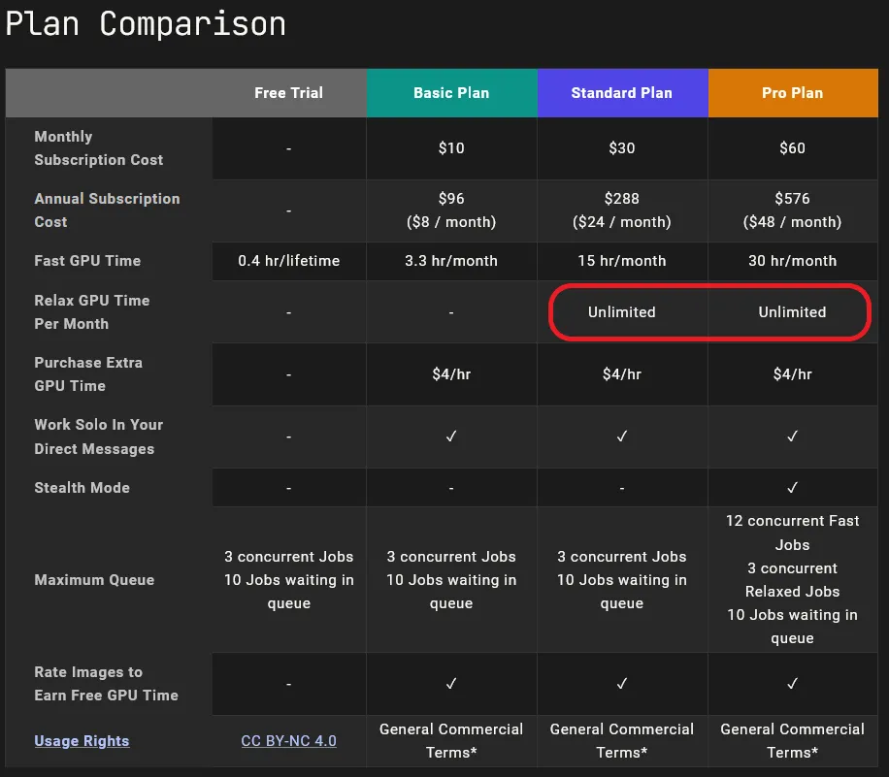
Task: Click the Unlimited cell under Pro Plan
Action: (x=793, y=312)
